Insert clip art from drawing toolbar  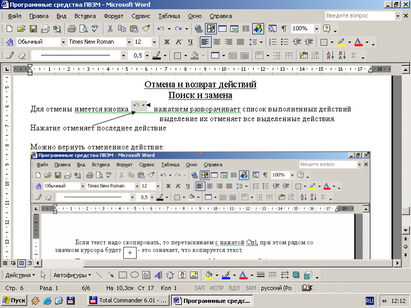tap(182, 275)
